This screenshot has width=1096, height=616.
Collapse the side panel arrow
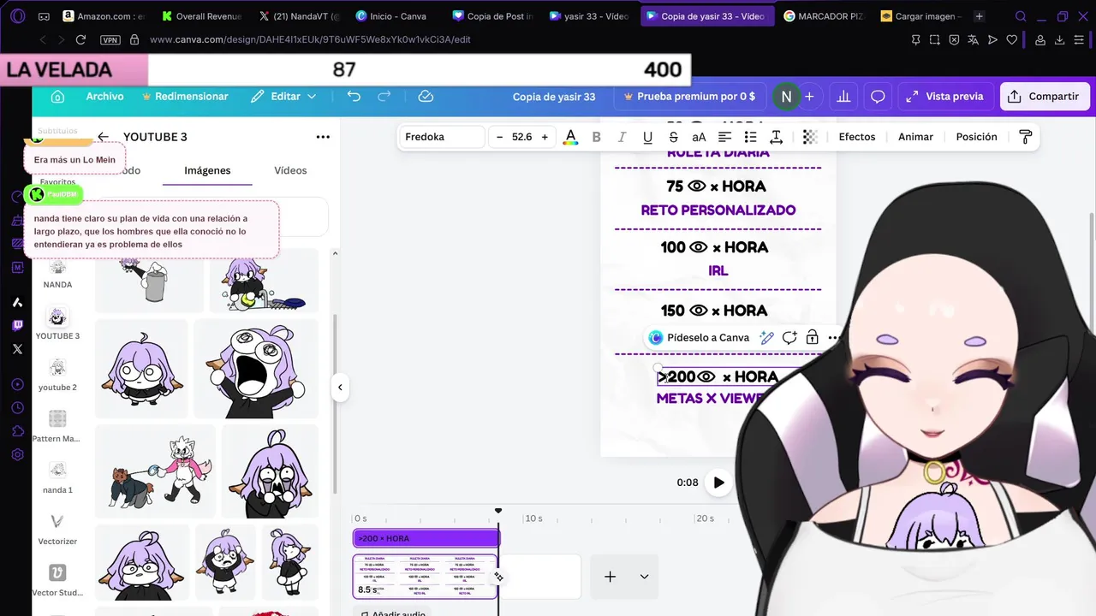[340, 388]
